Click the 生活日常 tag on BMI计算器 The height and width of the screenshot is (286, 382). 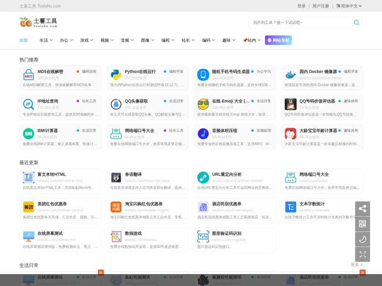click(89, 130)
